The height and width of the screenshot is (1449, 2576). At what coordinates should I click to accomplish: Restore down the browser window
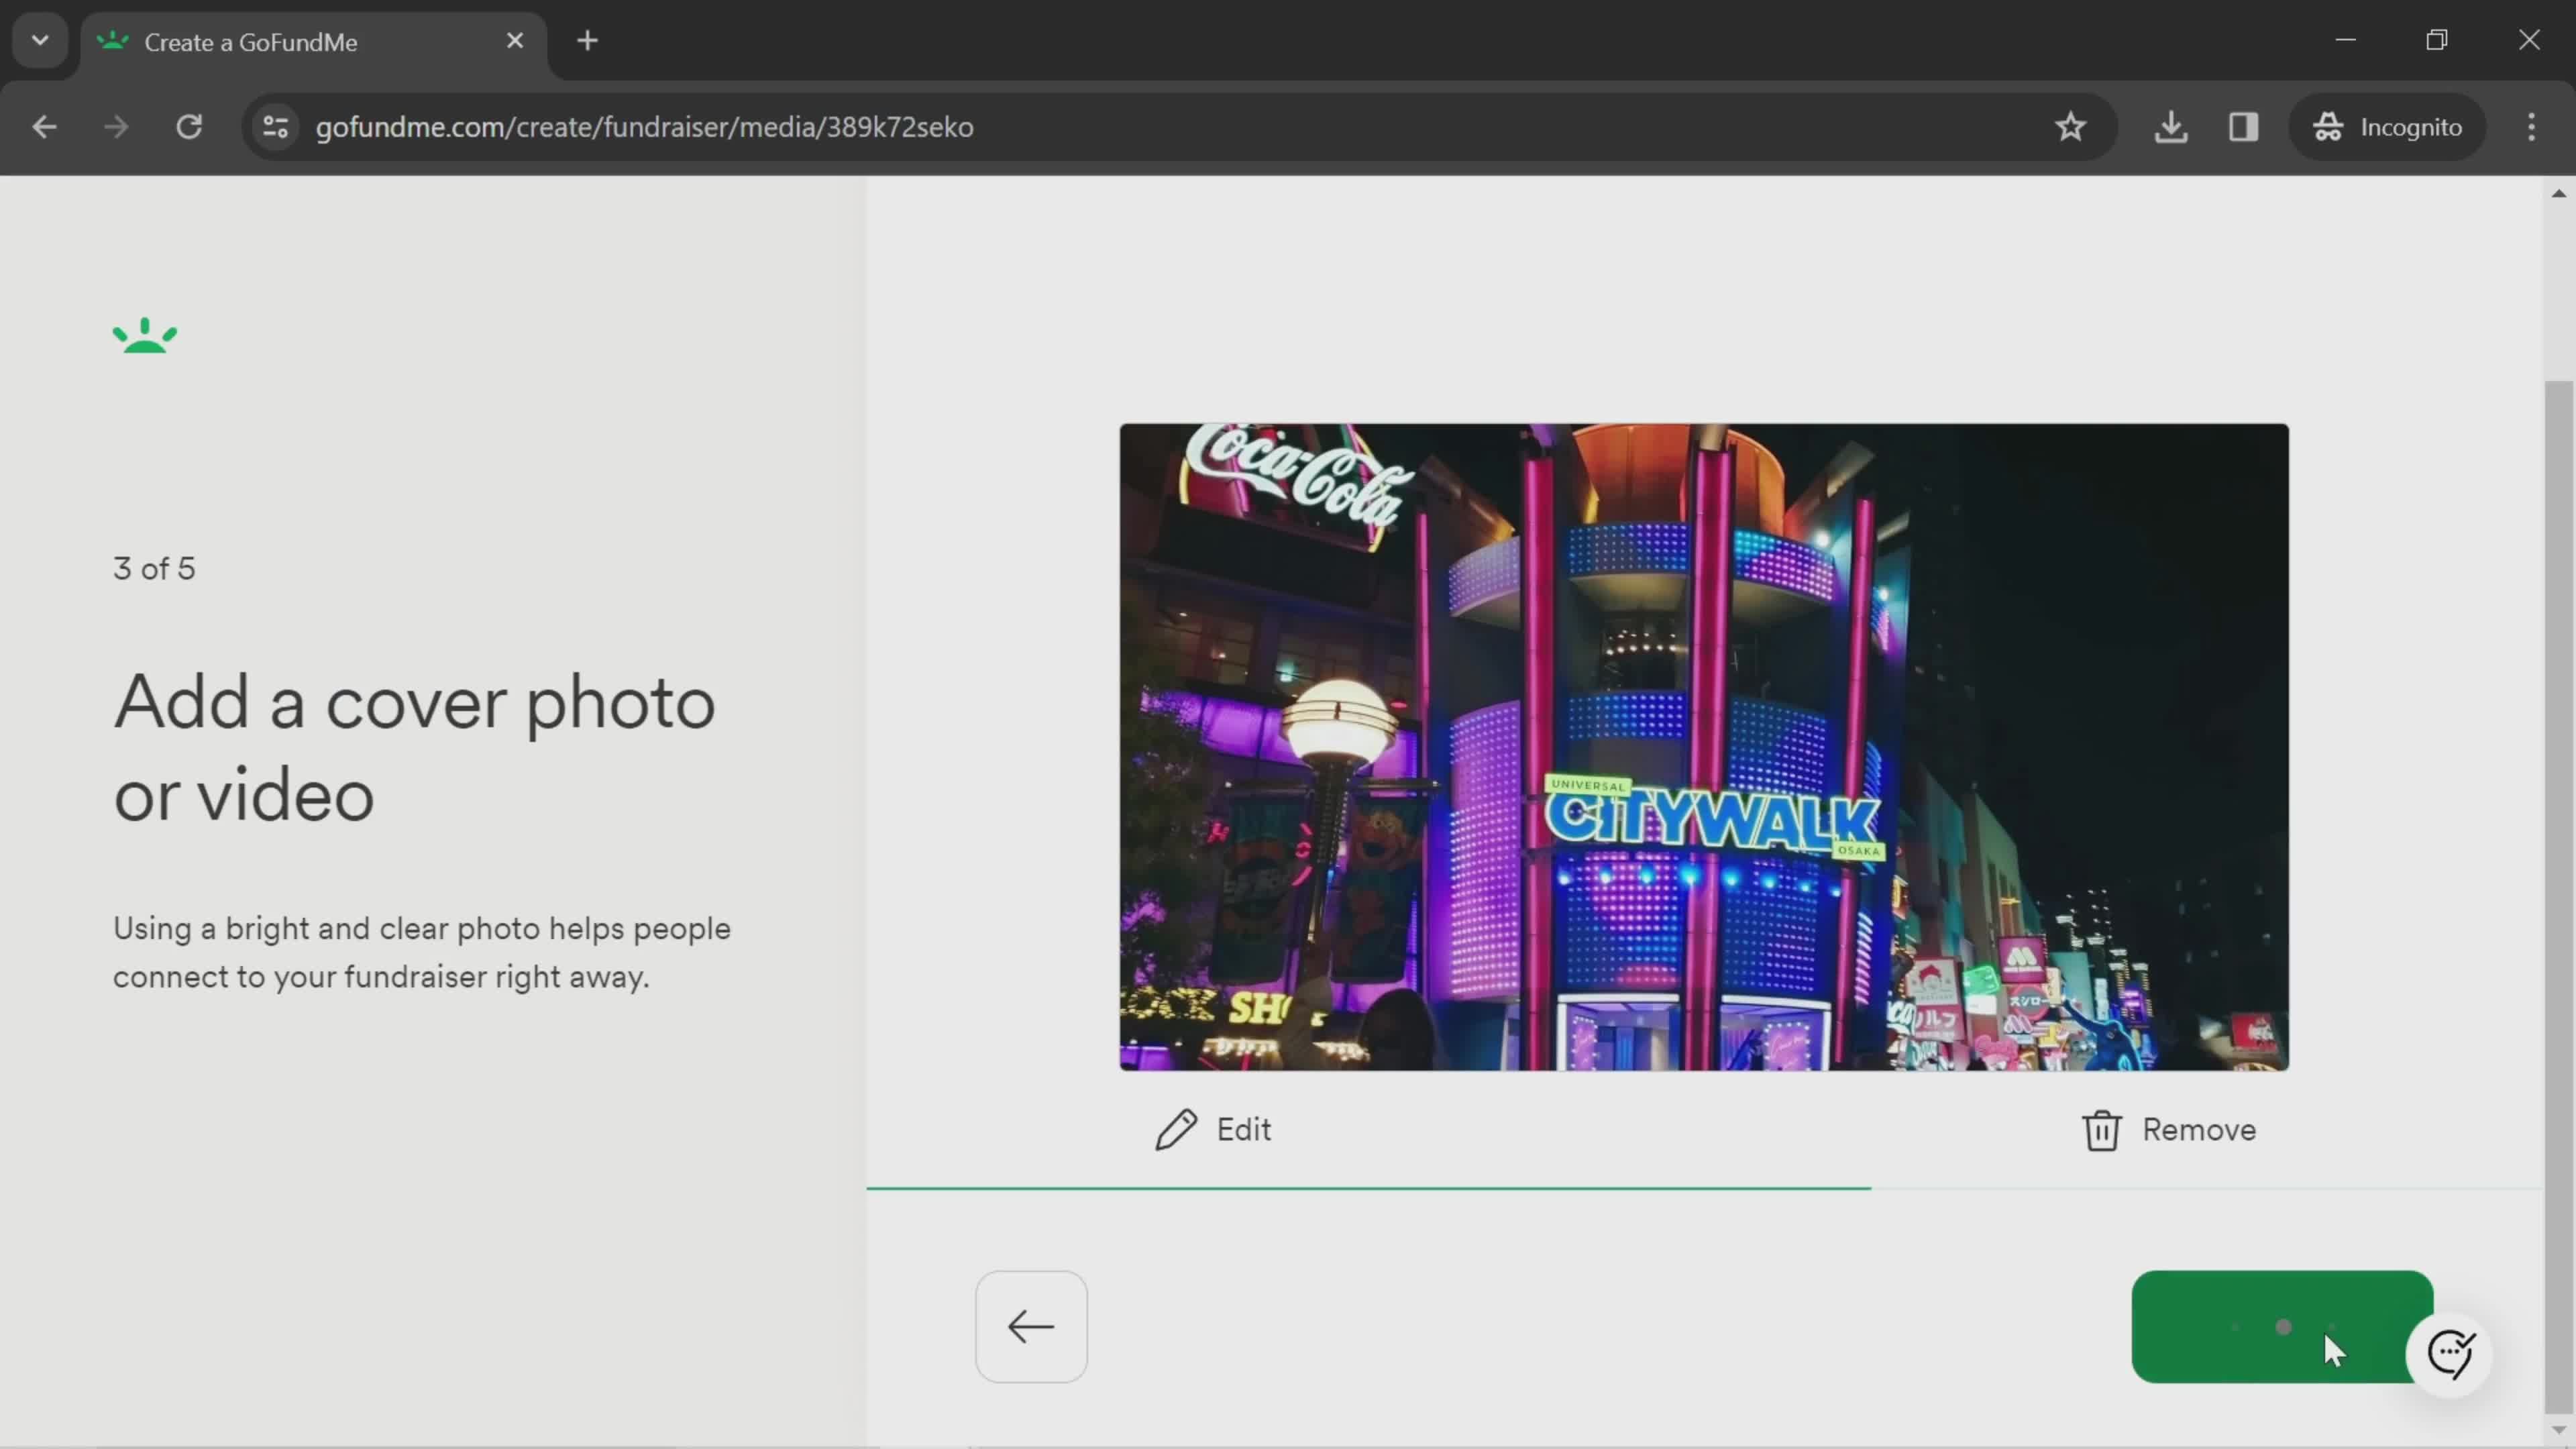[x=2437, y=40]
